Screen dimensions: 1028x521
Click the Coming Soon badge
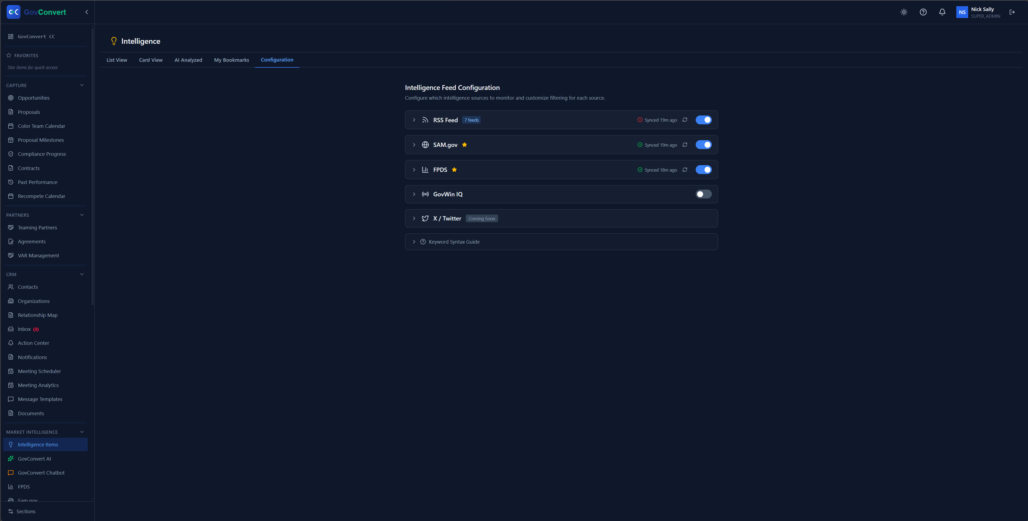(482, 218)
